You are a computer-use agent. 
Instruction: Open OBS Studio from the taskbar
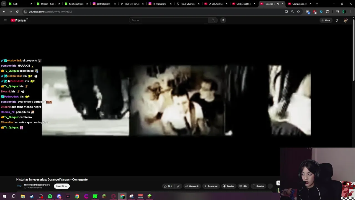[41, 196]
